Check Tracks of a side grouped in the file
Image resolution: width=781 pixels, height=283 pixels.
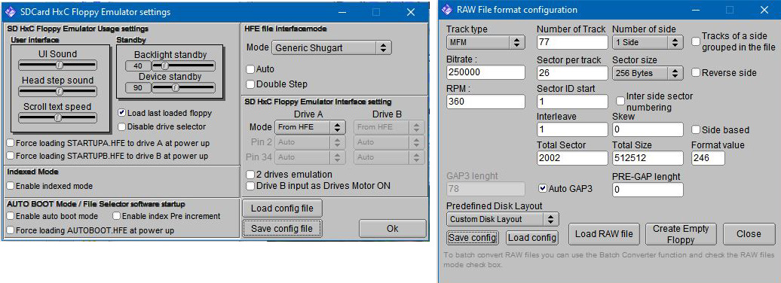[696, 41]
